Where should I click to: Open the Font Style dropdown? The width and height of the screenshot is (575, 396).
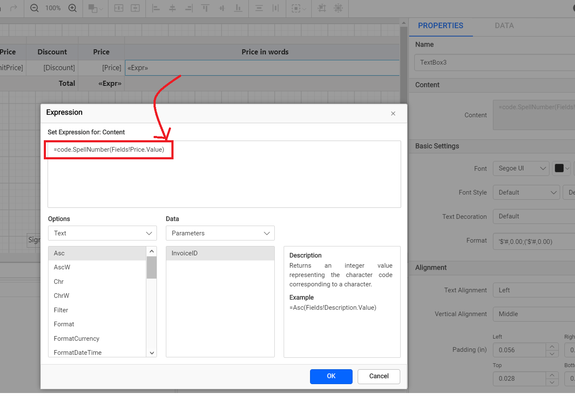click(527, 192)
